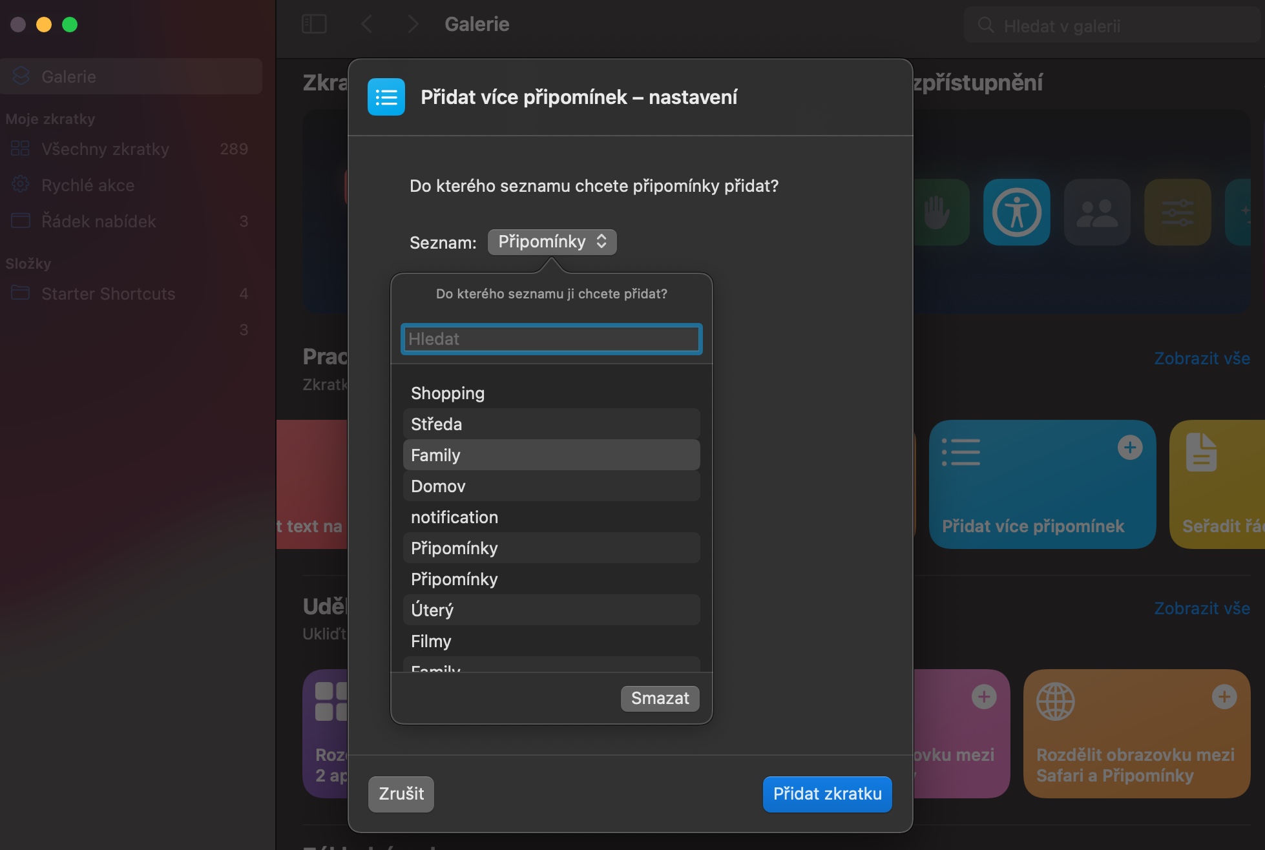
Task: Select Family in the list popup
Action: (x=551, y=455)
